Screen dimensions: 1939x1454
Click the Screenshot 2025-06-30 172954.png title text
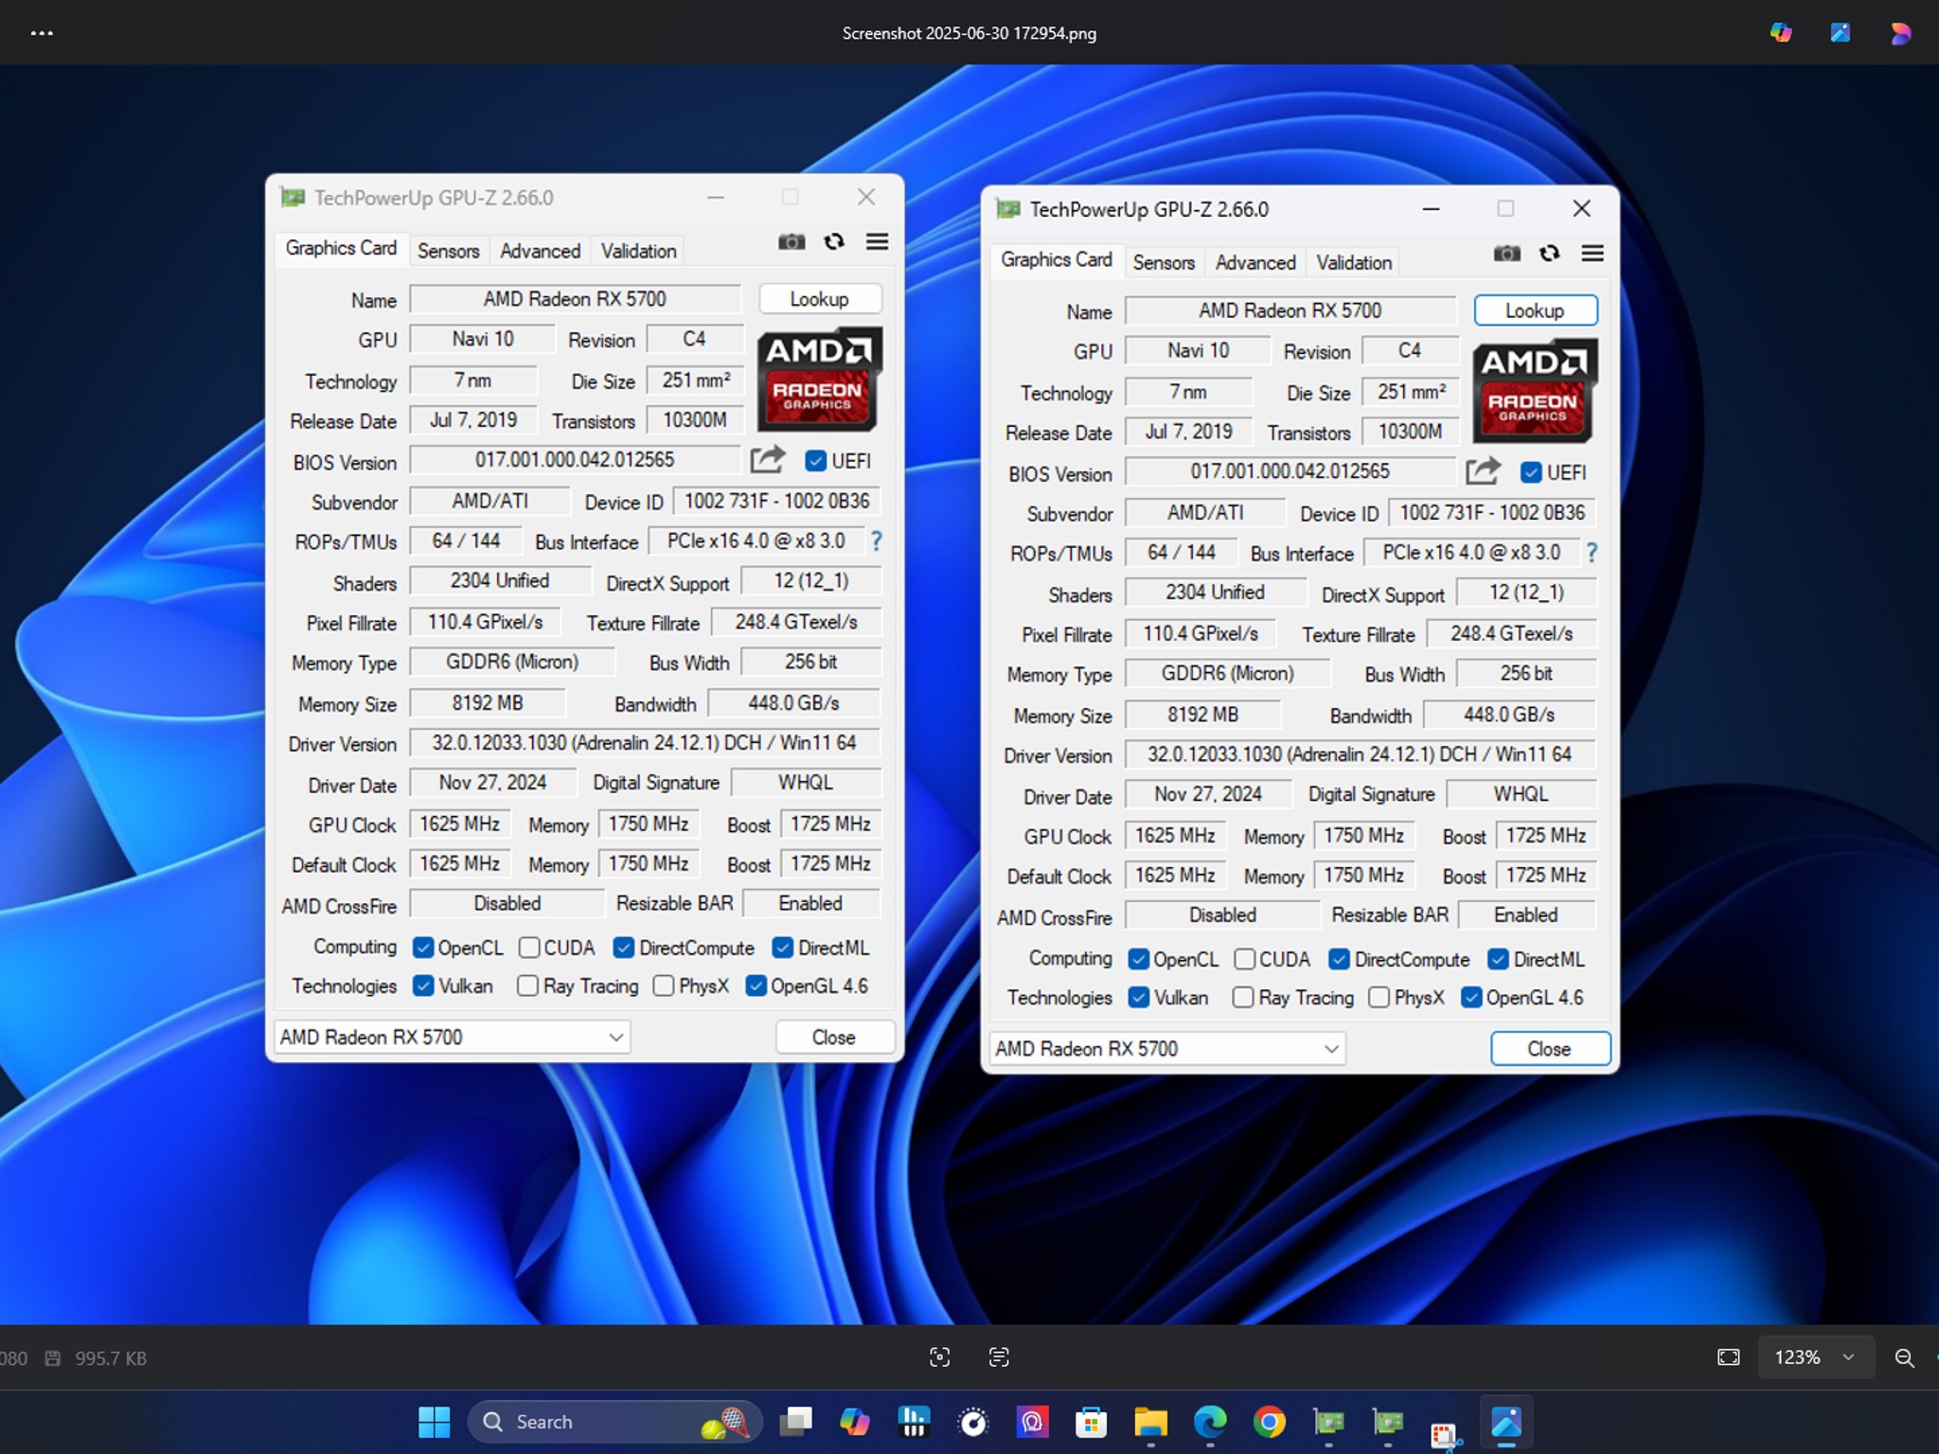(x=969, y=33)
